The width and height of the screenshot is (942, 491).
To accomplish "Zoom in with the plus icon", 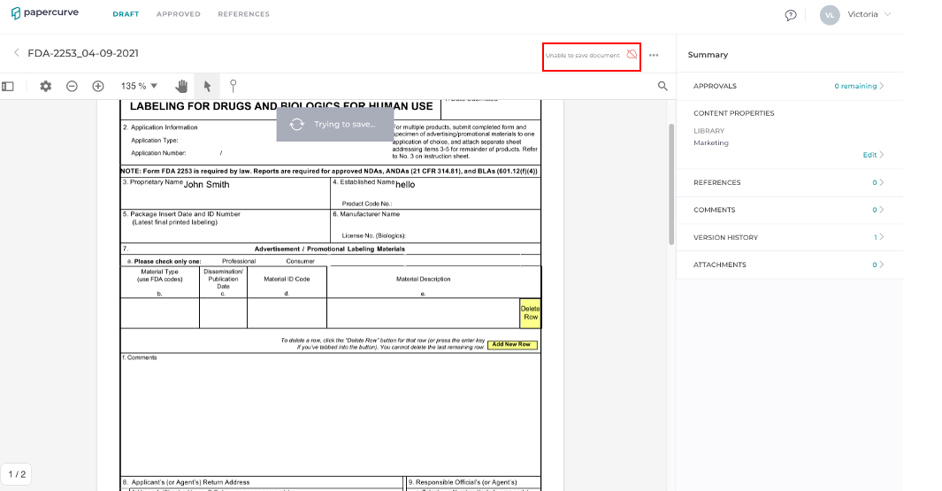I will (98, 87).
